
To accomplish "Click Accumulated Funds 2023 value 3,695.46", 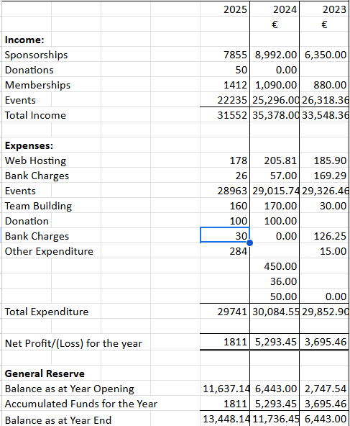I will pyautogui.click(x=324, y=404).
